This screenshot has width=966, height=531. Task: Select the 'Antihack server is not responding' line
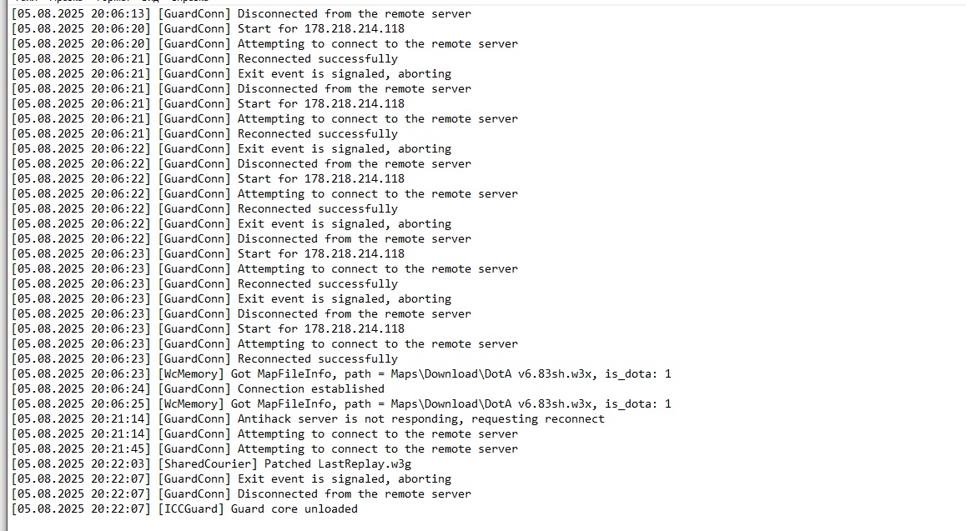click(308, 419)
